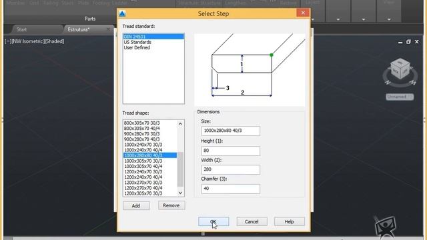427x240 pixels.
Task: Choose tread shape 900x280x70 40/3
Action: [x=150, y=139]
